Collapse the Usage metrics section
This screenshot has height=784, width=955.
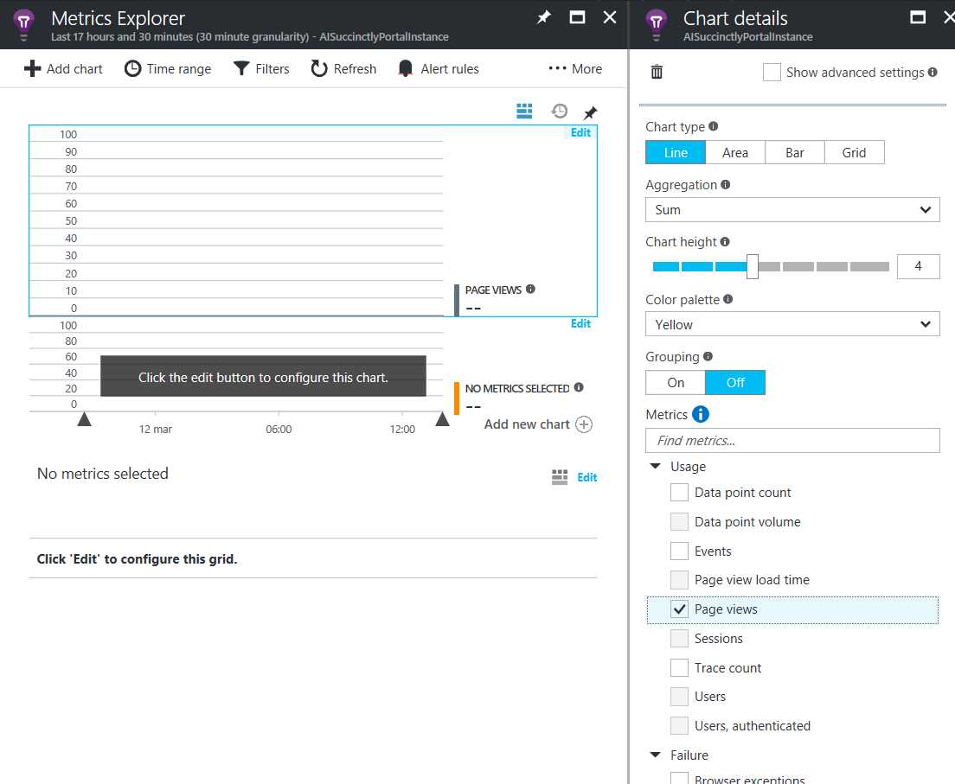coord(655,466)
